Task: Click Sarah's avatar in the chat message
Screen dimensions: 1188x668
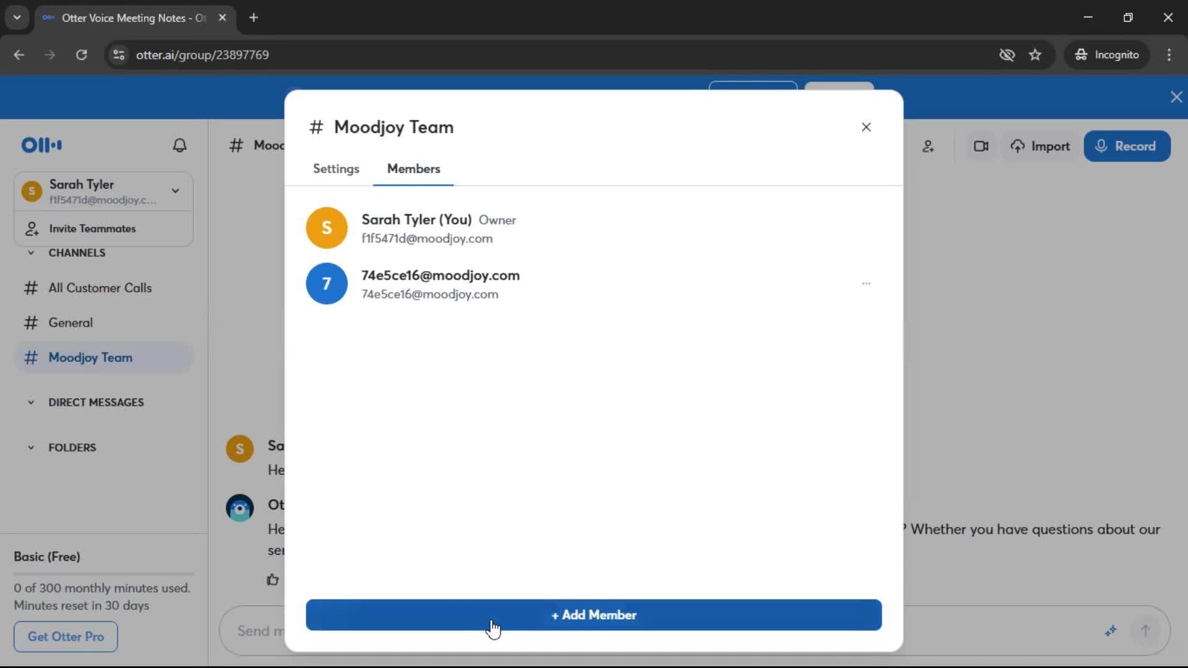Action: coord(239,449)
